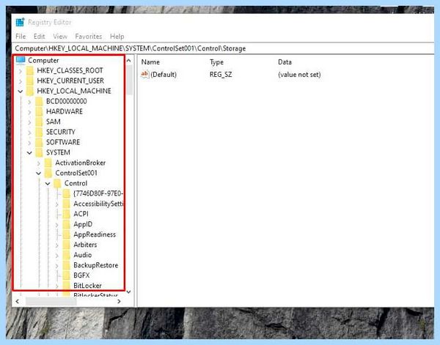
Task: Click the SECURITY folder icon
Action: pyautogui.click(x=39, y=132)
